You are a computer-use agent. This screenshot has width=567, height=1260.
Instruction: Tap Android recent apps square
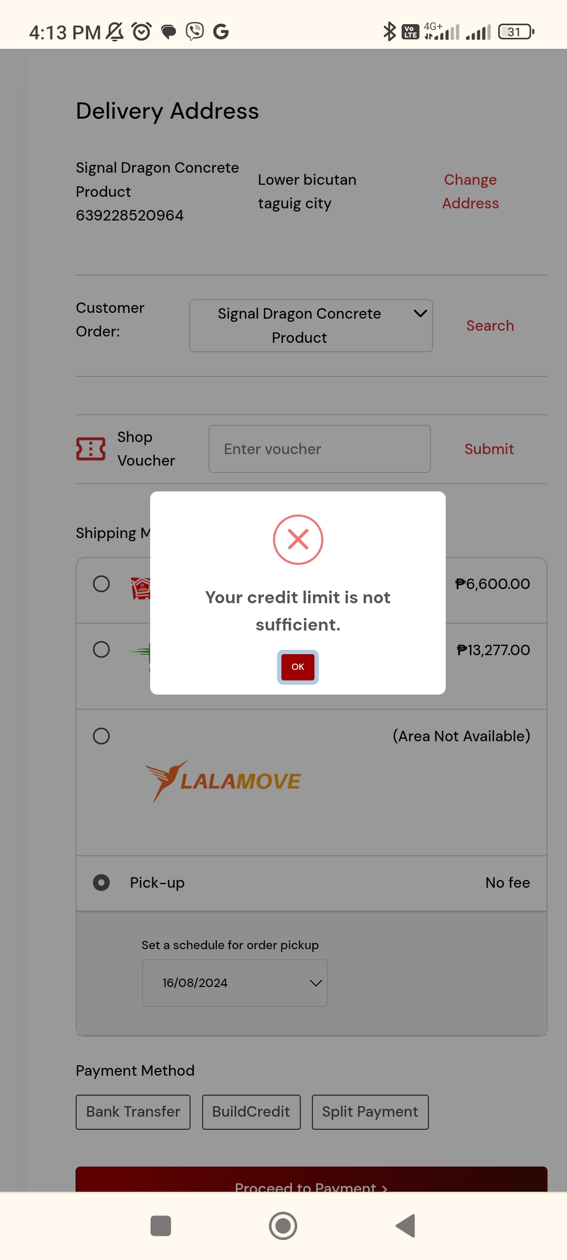(161, 1226)
